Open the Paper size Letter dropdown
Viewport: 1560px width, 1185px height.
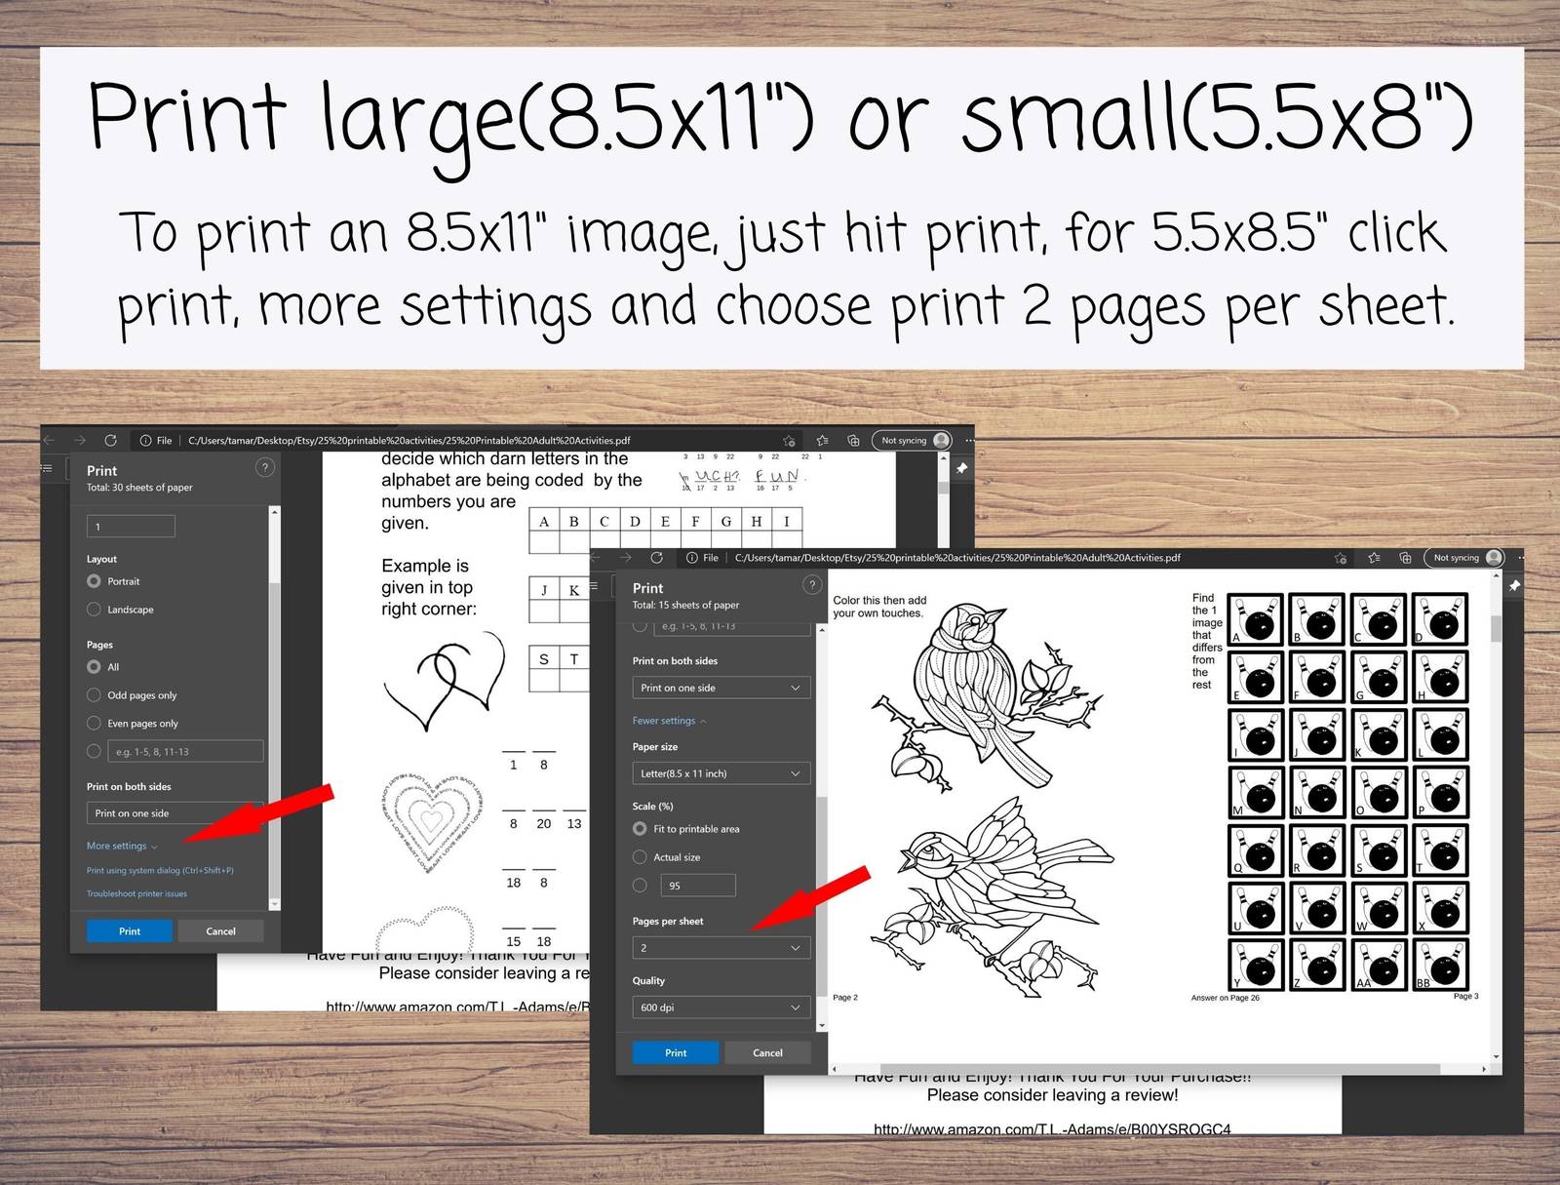[721, 773]
